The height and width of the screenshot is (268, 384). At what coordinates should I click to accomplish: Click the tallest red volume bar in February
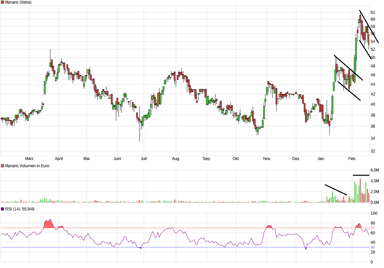(x=360, y=190)
